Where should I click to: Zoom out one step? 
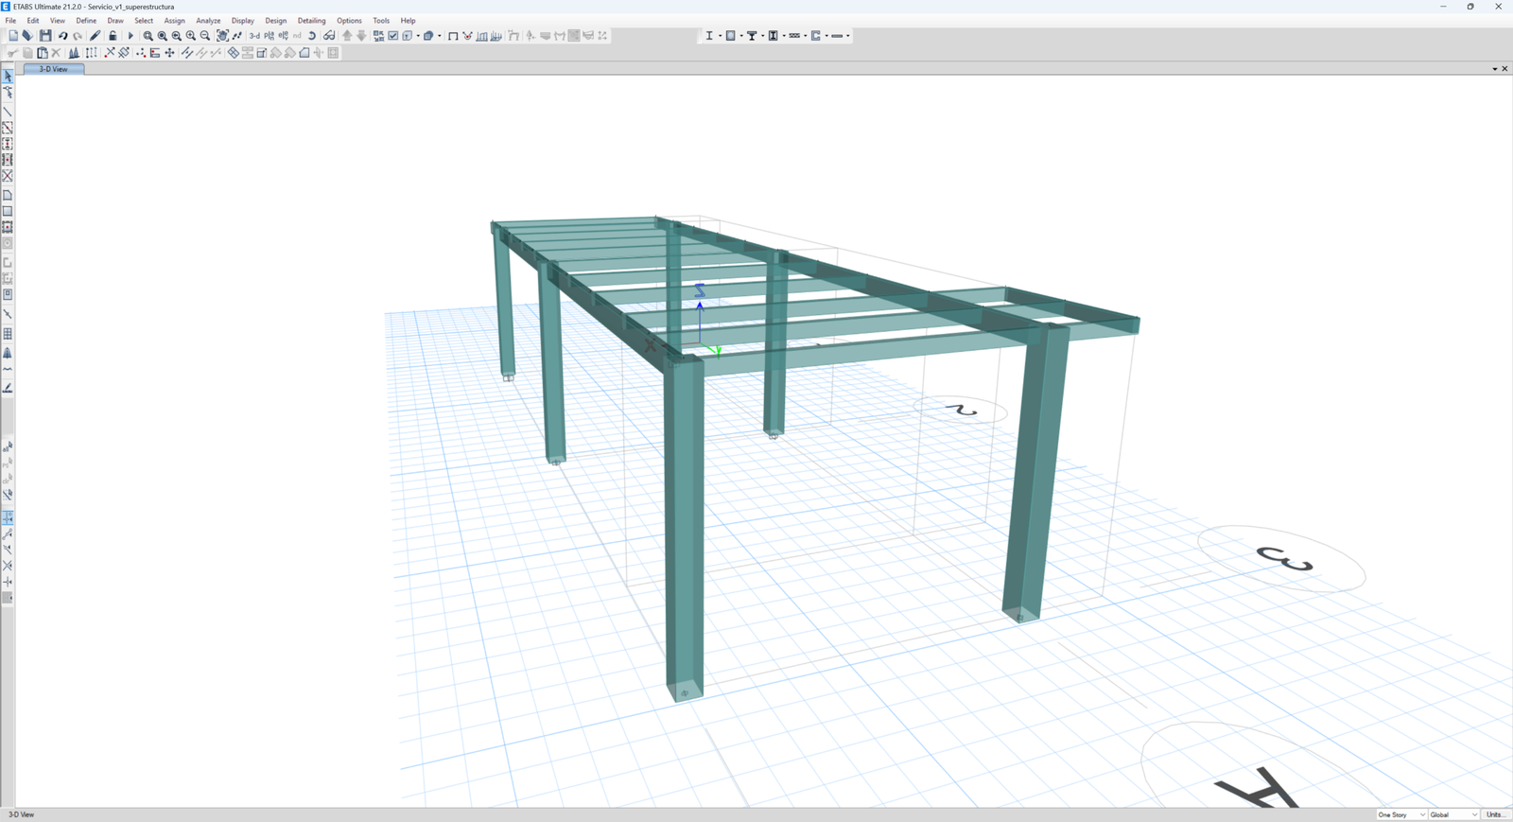[205, 36]
